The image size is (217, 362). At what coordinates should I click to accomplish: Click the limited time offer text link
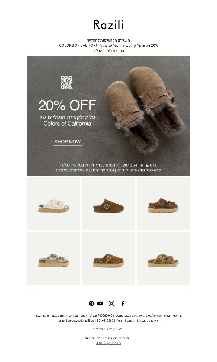[108, 51]
